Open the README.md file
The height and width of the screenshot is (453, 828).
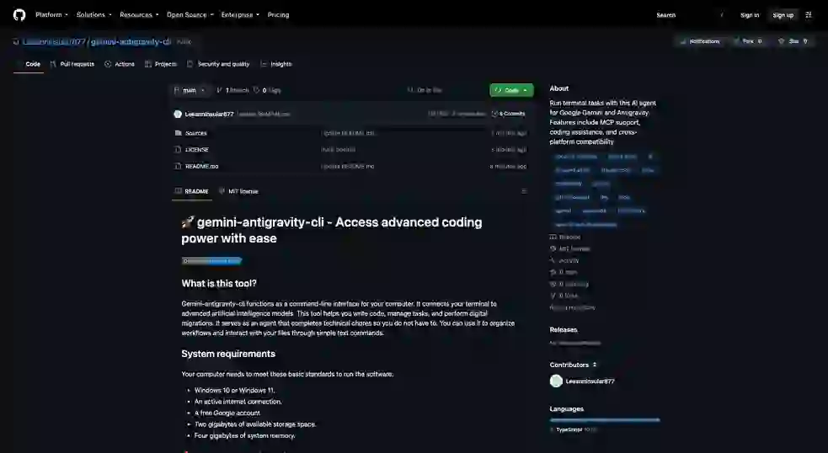click(x=201, y=166)
